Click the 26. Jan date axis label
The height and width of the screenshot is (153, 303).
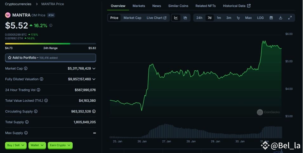(x=142, y=141)
